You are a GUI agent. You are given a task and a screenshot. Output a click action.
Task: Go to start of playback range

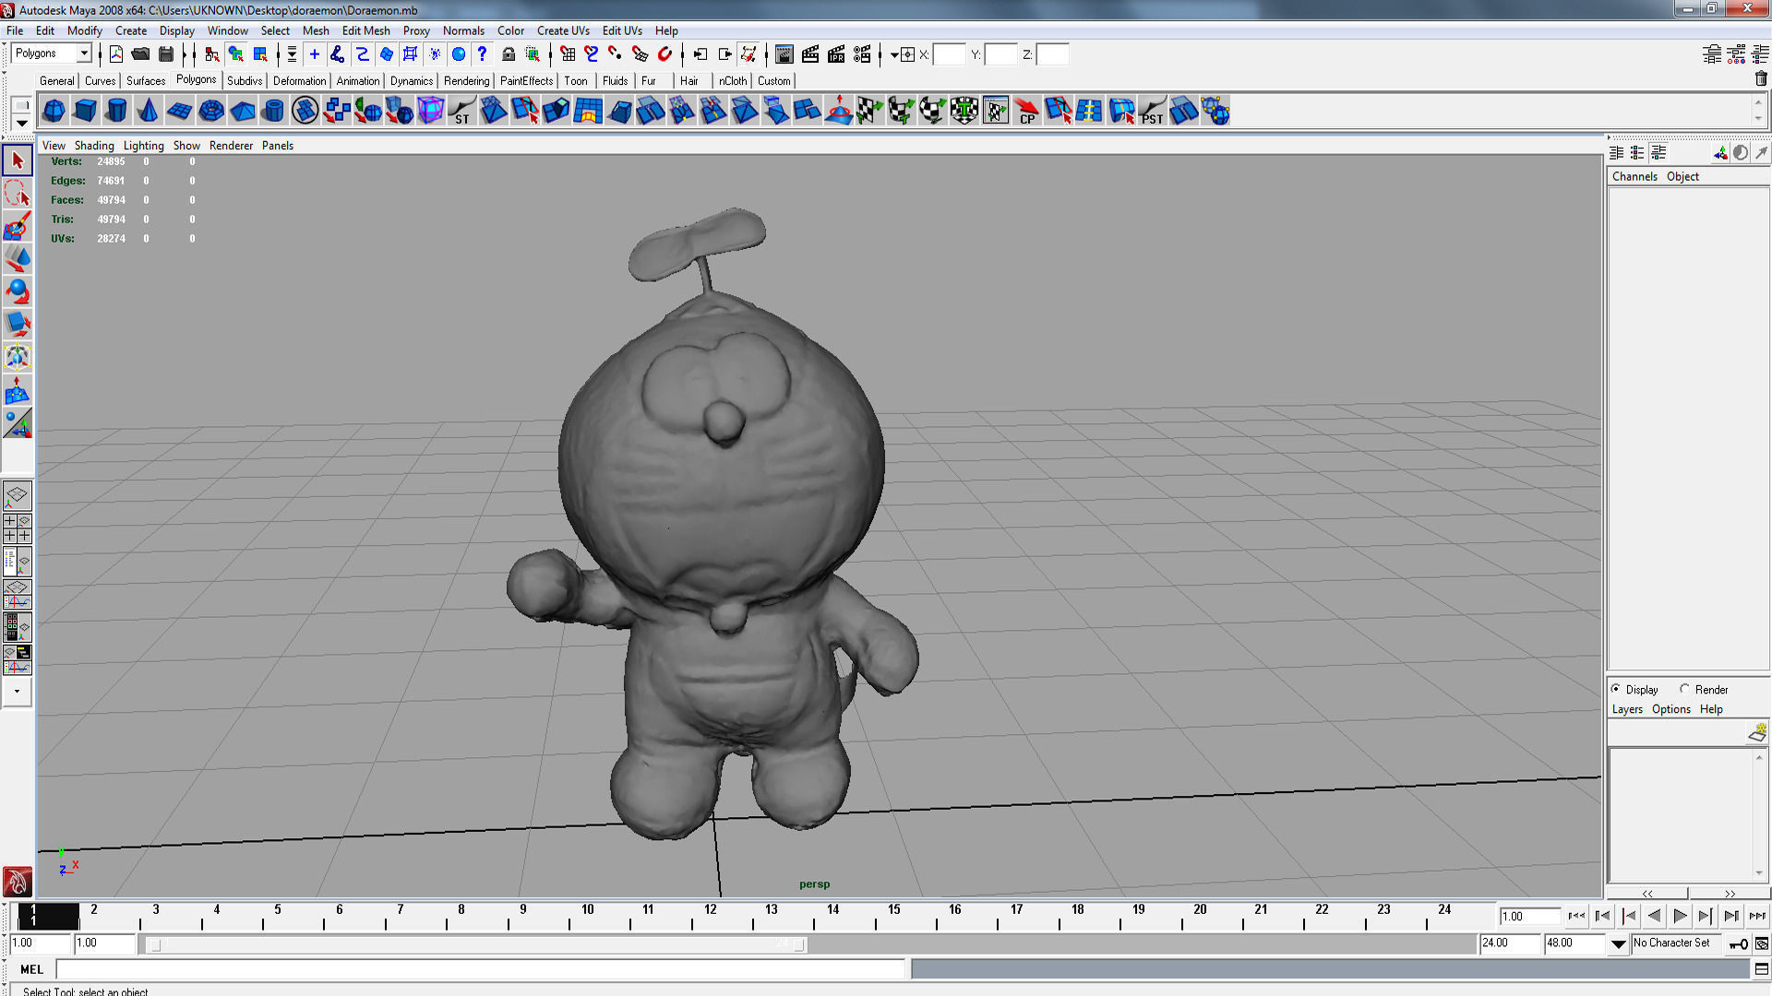tap(1576, 916)
